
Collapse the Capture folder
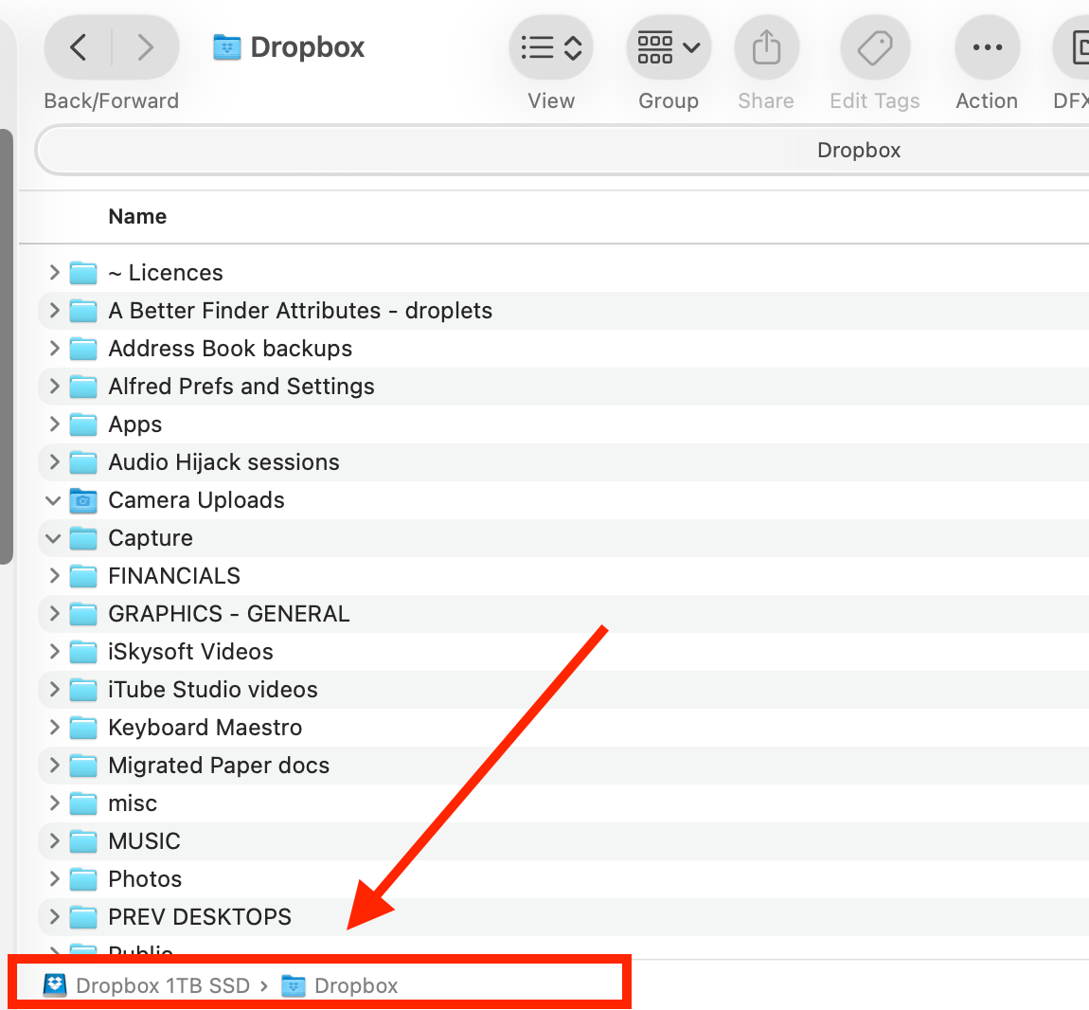pos(53,537)
